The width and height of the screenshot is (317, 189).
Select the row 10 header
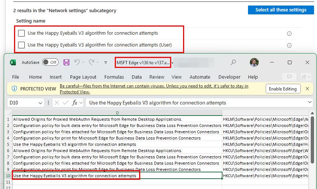(x=8, y=176)
